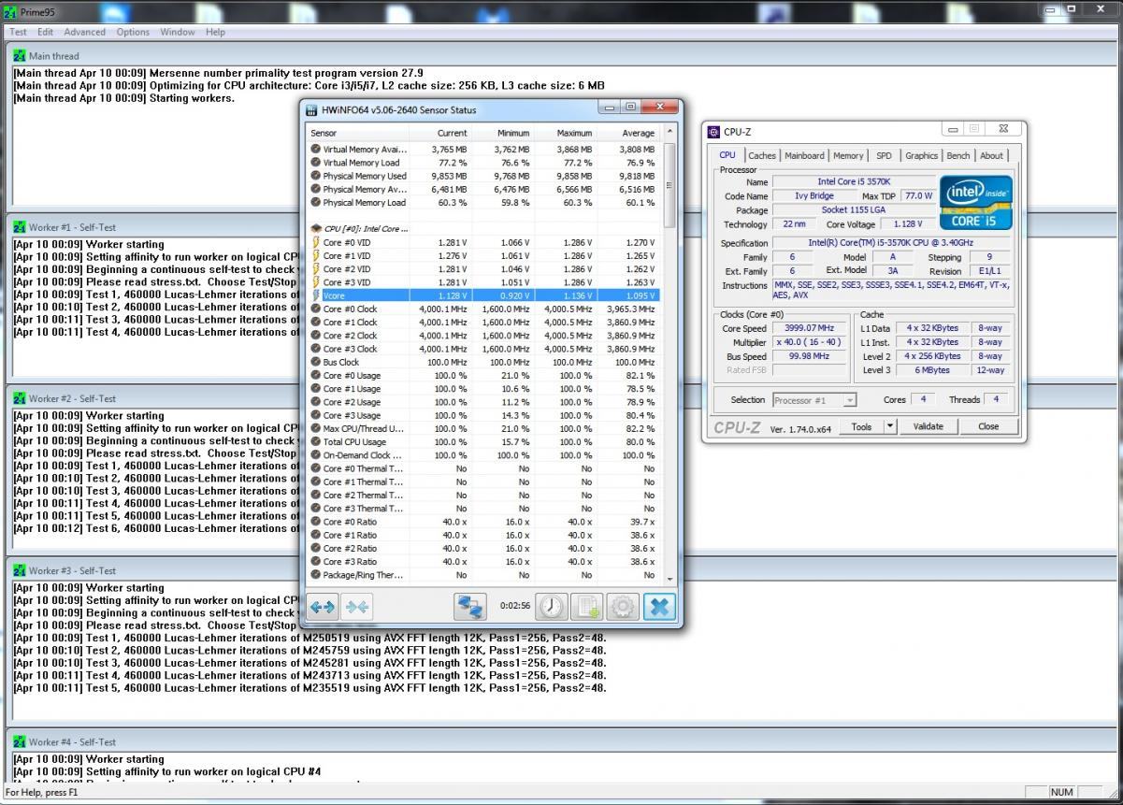Open the Tools dropdown arrow in CPU-Z
The image size is (1123, 805).
point(890,426)
